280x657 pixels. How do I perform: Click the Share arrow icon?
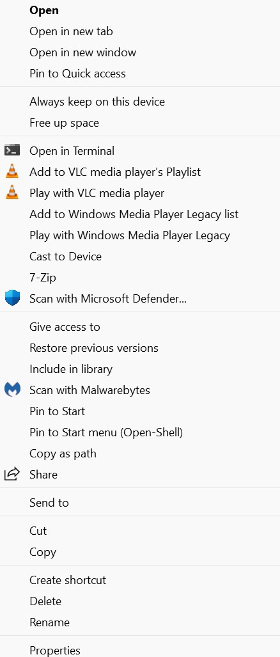(x=12, y=474)
